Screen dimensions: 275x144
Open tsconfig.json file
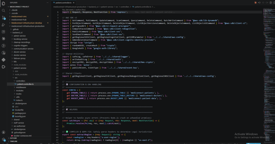tap(29, 116)
